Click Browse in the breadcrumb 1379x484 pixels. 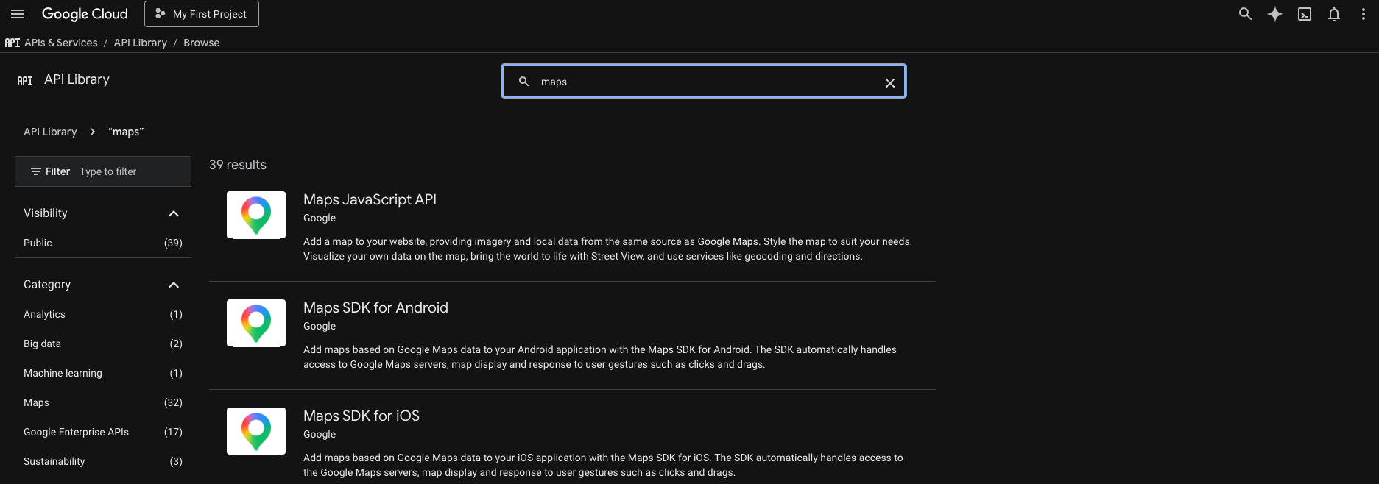point(201,43)
